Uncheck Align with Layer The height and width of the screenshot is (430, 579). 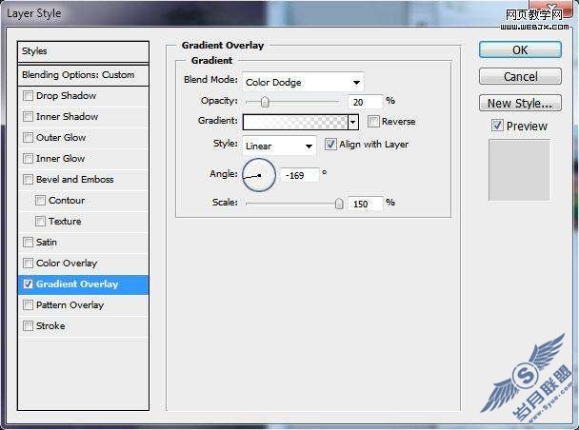click(x=330, y=145)
